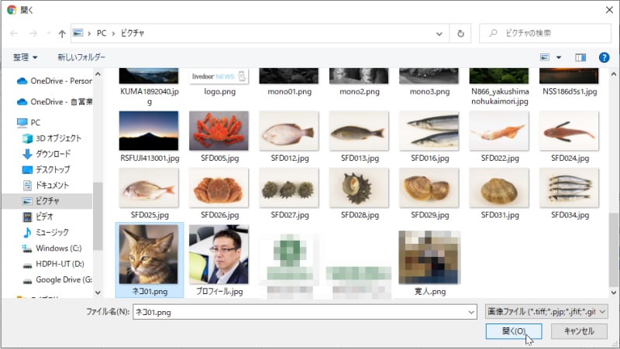Click the ピクチャの検索 search box
The image size is (620, 349).
tap(546, 33)
